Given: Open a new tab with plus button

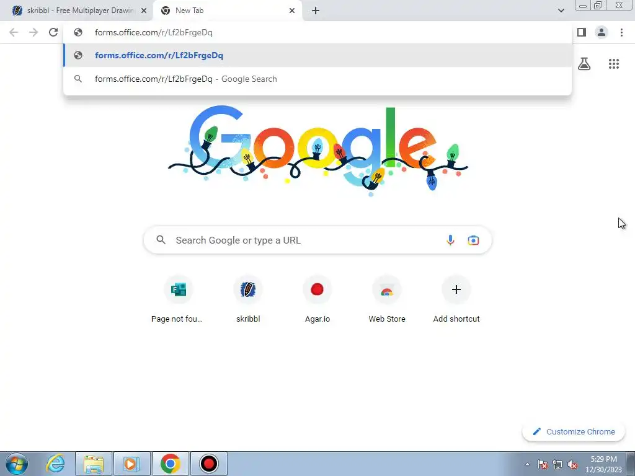Looking at the screenshot, I should click(x=316, y=11).
